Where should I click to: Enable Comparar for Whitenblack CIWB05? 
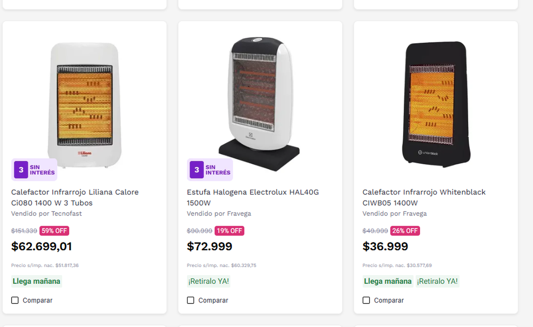tap(366, 300)
